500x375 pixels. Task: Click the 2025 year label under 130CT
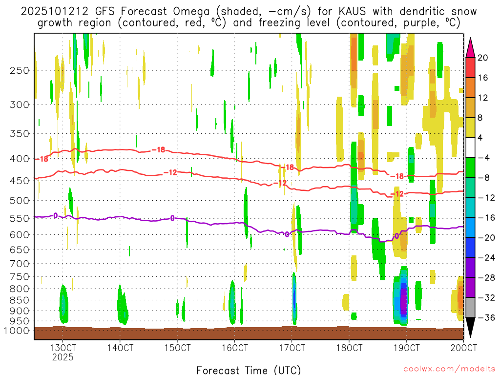coord(63,357)
